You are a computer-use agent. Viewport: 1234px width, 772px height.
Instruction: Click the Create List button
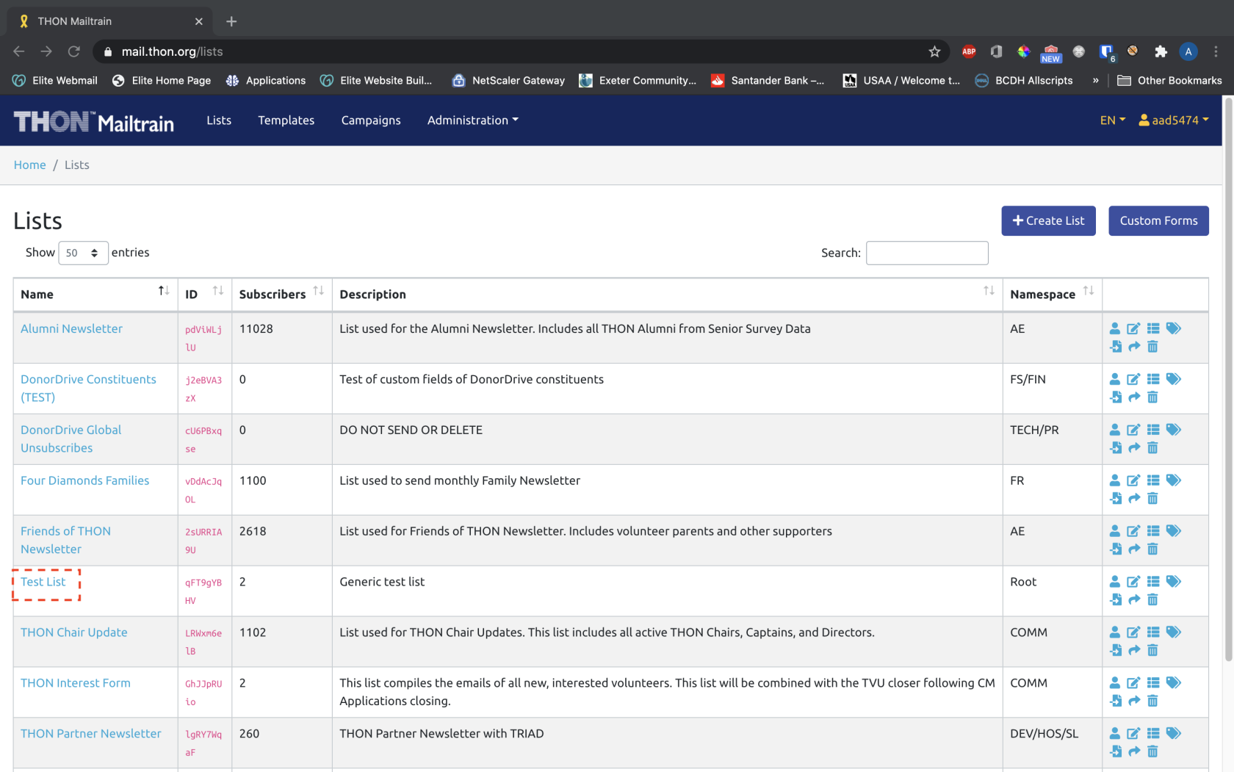point(1048,220)
